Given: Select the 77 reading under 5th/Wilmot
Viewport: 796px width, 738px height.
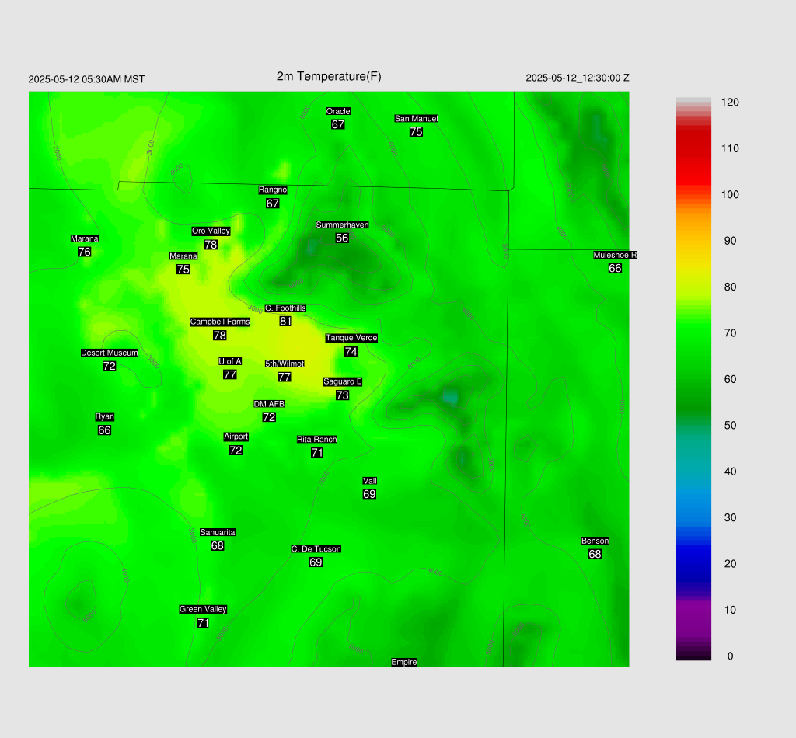Looking at the screenshot, I should (x=285, y=377).
